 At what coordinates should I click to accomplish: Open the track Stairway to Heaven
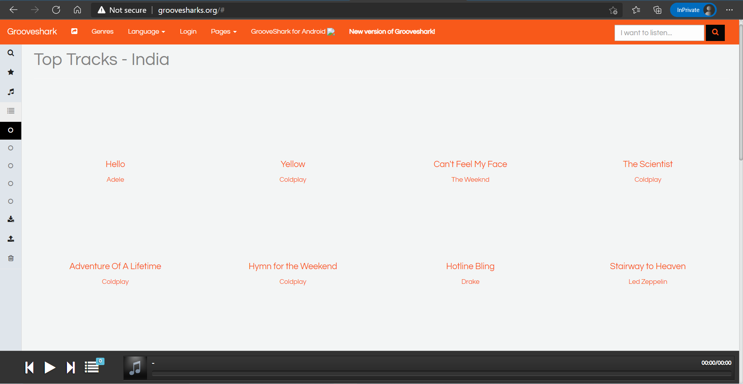(x=648, y=266)
